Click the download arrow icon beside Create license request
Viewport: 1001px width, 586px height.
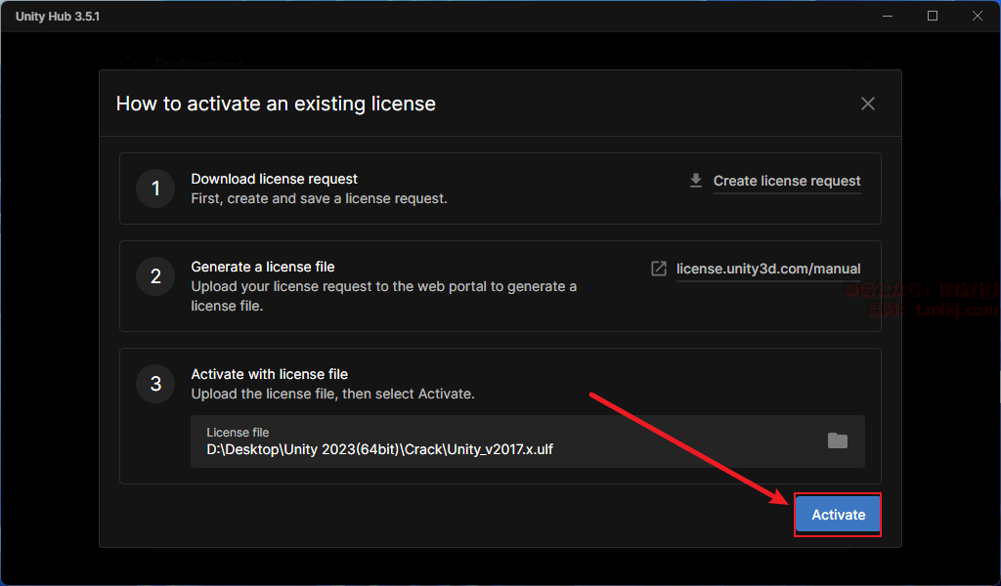[x=696, y=181]
